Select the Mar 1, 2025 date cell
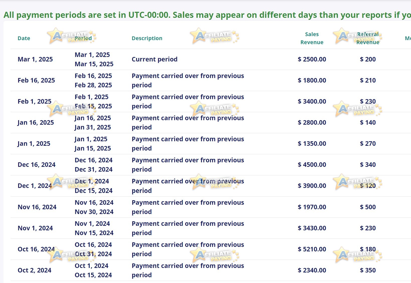 [35, 59]
